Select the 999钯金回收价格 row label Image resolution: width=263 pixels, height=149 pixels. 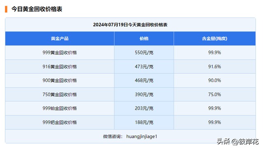60,122
